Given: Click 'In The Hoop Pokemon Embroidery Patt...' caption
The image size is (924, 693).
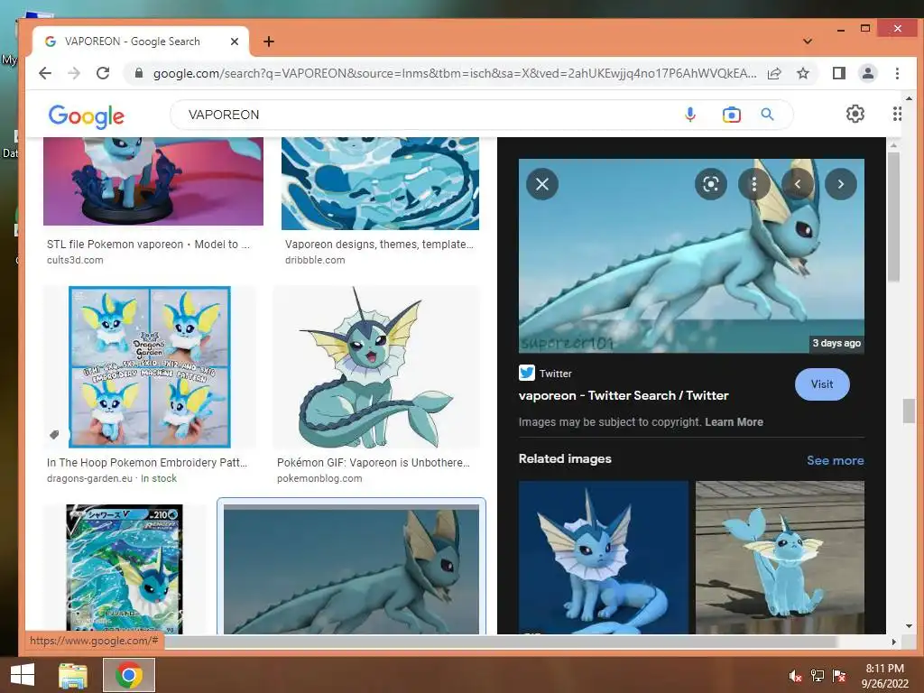Looking at the screenshot, I should pyautogui.click(x=147, y=463).
